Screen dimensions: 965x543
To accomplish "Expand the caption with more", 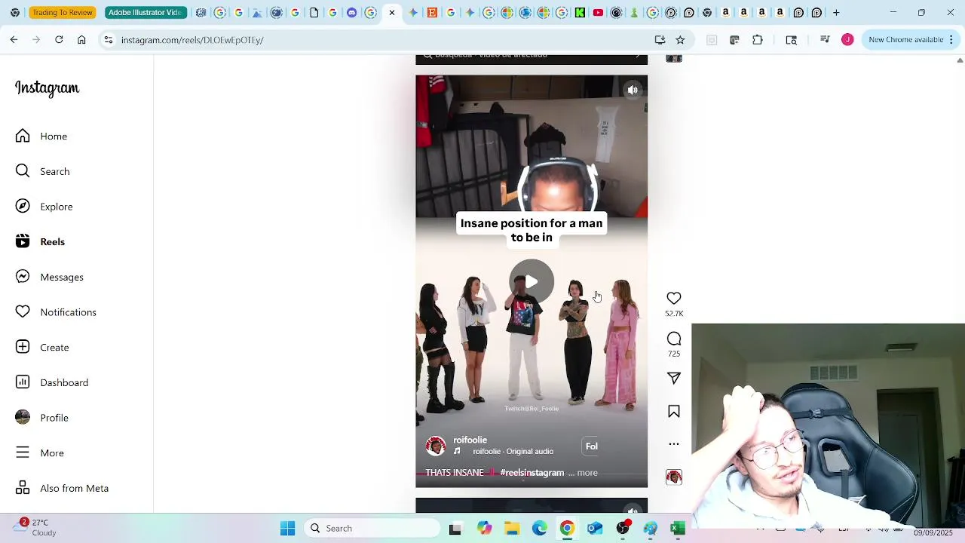I will (x=587, y=473).
